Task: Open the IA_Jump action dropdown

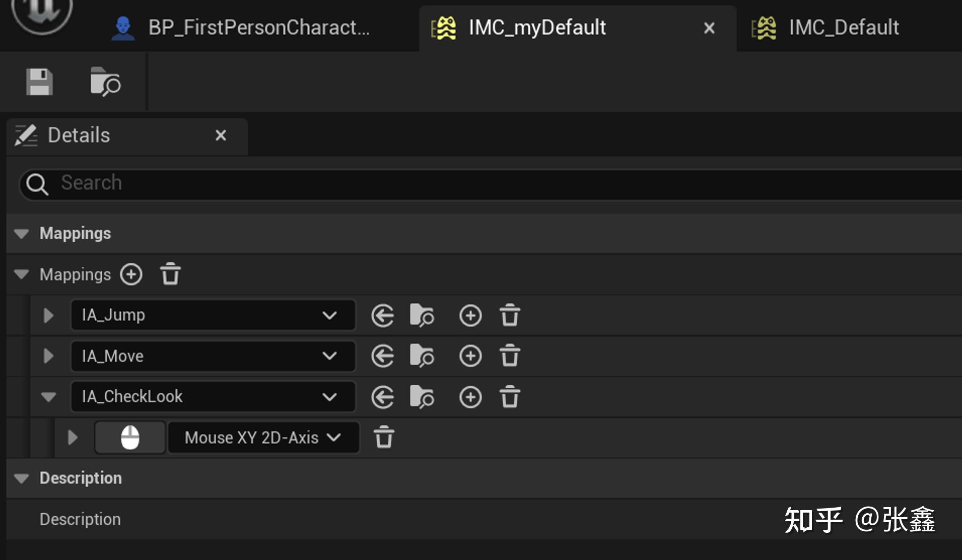Action: pyautogui.click(x=214, y=315)
